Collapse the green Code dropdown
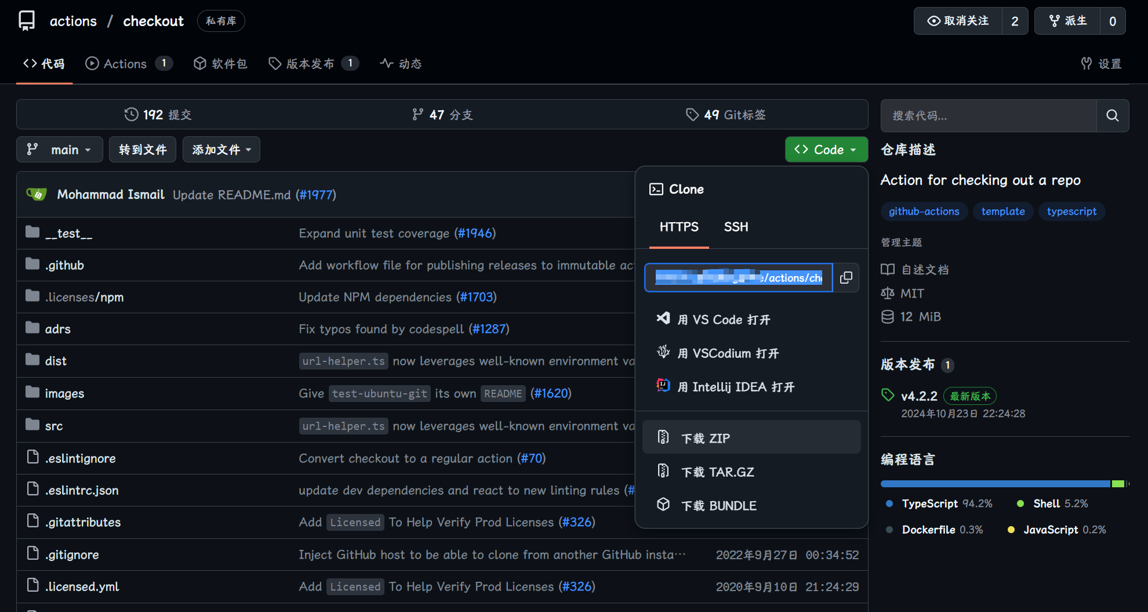The width and height of the screenshot is (1148, 612). tap(826, 150)
